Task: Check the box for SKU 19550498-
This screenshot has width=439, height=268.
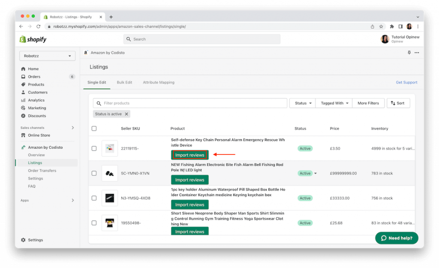Action: coord(94,223)
